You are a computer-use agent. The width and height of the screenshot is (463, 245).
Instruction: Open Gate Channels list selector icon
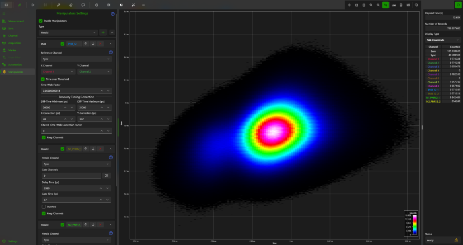(107, 176)
